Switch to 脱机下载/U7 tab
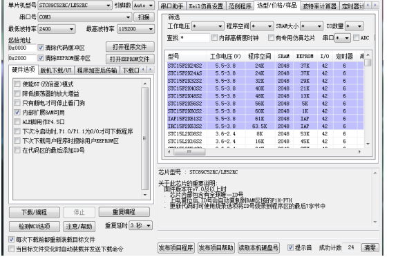Screen dimensions: 398x257 (x=56, y=70)
